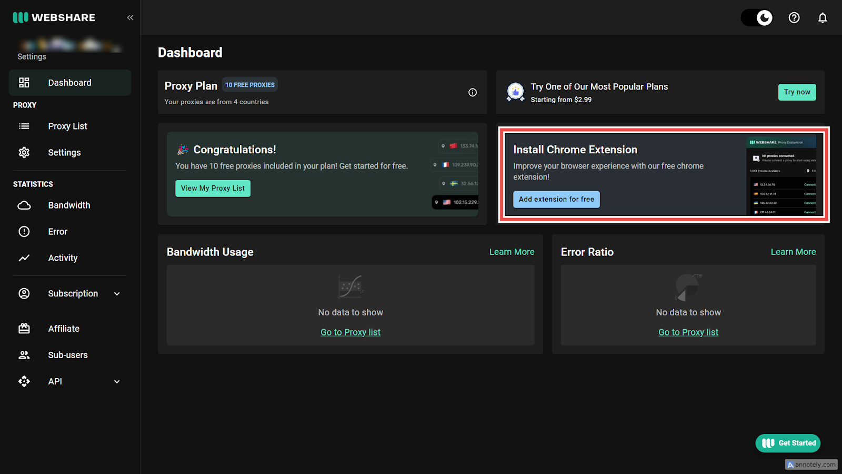Click the Proxy List lines icon
This screenshot has width=842, height=474.
(24, 126)
